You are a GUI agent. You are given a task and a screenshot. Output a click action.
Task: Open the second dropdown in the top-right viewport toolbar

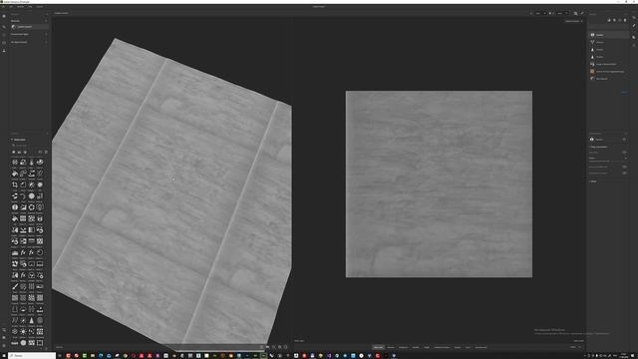coord(562,13)
